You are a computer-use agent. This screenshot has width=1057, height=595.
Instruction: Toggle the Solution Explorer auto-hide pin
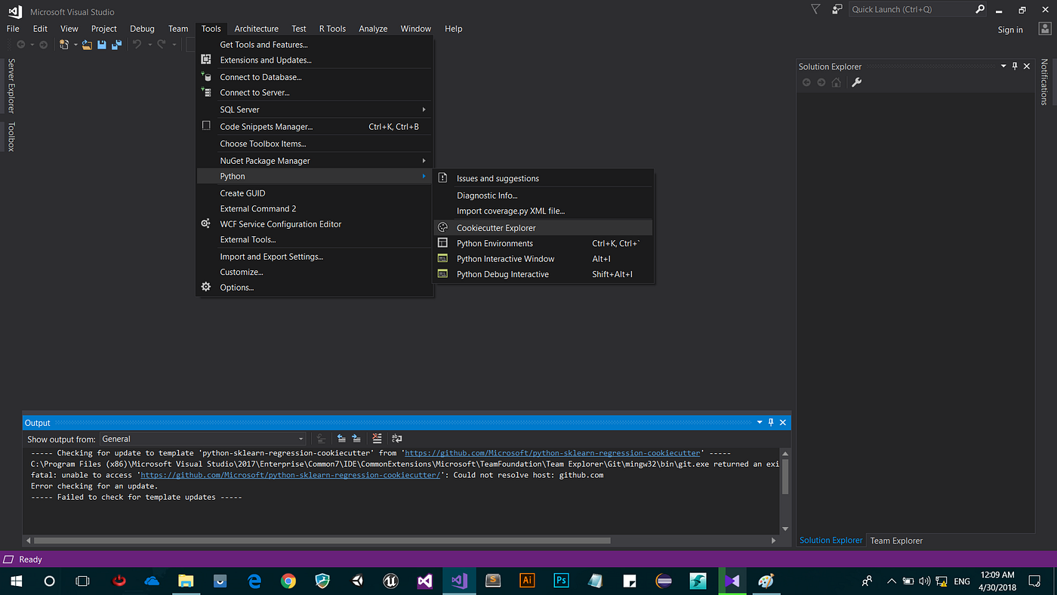[1015, 66]
